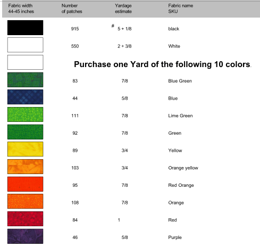The image size is (260, 247).
Task: Pick the Lime Green fabric swatch
Action: tap(25, 114)
